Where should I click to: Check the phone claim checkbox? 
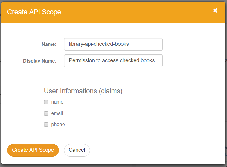coord(46,125)
